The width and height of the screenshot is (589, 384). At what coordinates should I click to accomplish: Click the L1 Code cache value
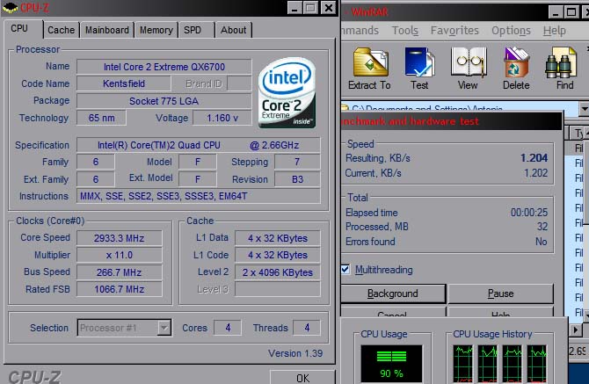(x=278, y=255)
